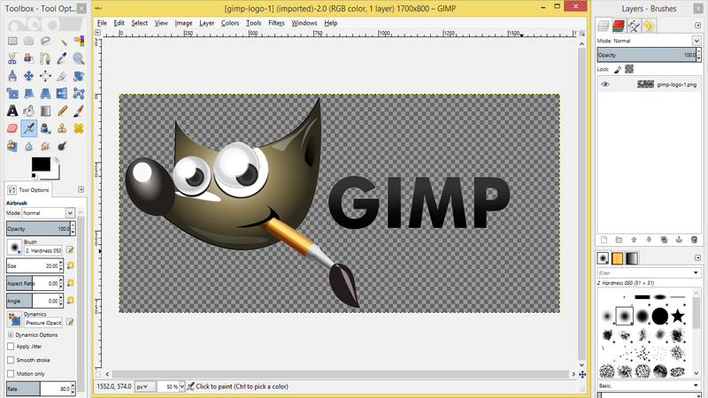Select the Free Select lasso tool
Screen dimensions: 708x398
pos(45,41)
